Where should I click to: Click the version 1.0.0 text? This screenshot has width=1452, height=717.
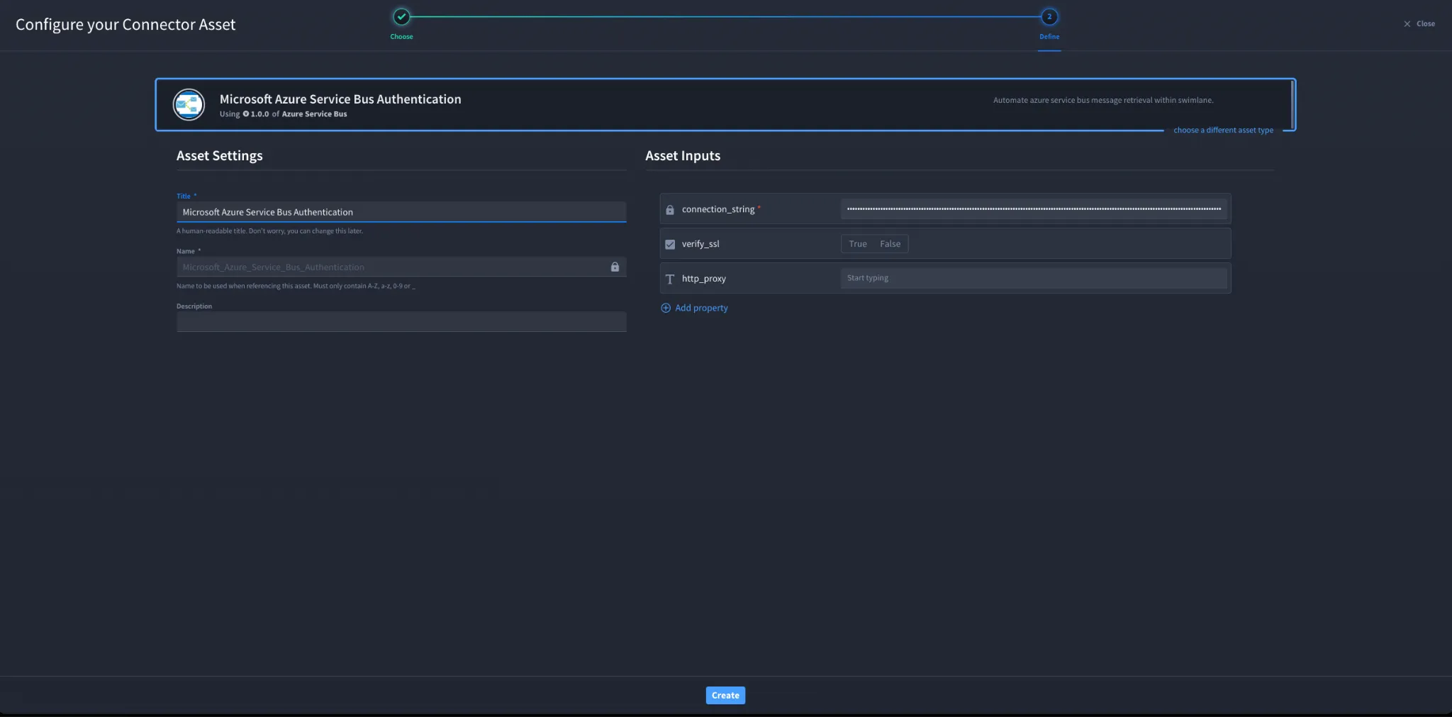tap(259, 114)
